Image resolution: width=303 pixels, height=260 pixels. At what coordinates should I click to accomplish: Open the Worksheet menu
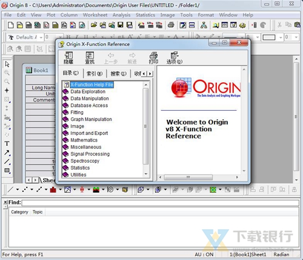click(x=95, y=15)
